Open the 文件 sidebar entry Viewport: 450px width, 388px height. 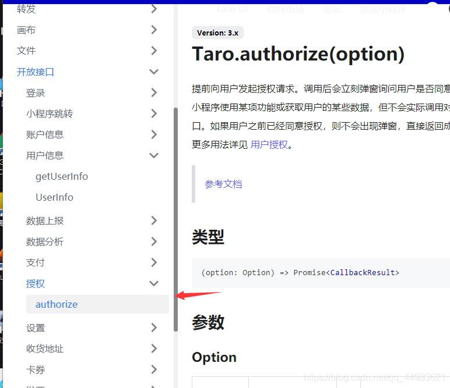click(26, 51)
